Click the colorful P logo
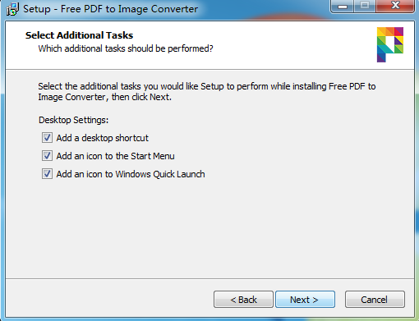 pyautogui.click(x=390, y=44)
